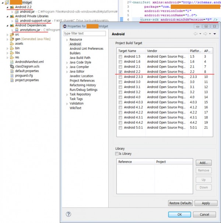Click the libs folder icon
The height and width of the screenshot is (223, 221).
[12, 53]
